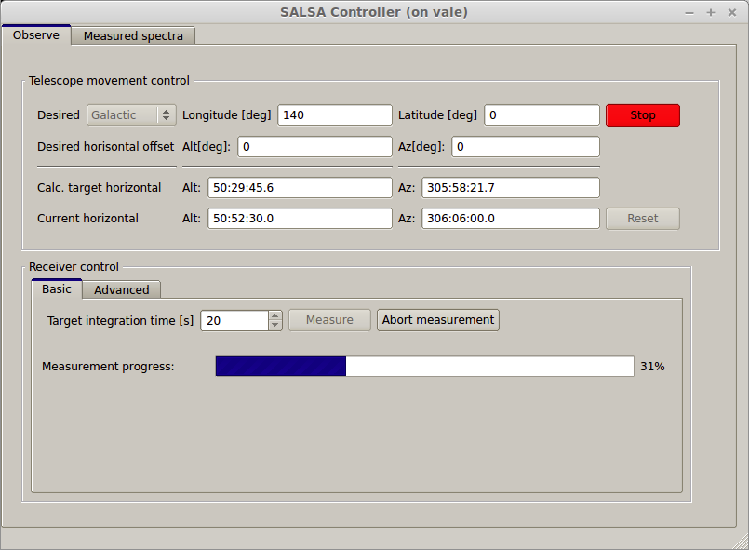This screenshot has width=749, height=550.
Task: Open the Galactic coordinate system dropdown
Action: click(x=131, y=115)
